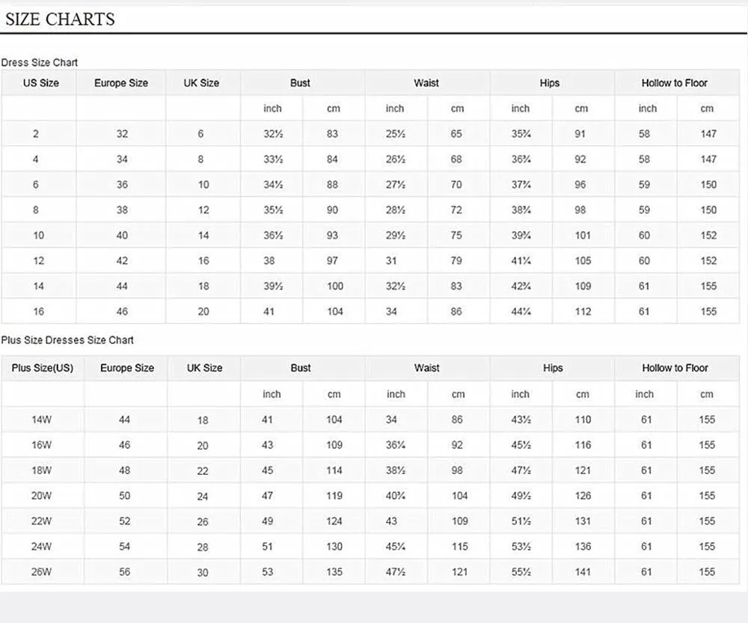Click the Europe Size header in dress chart
Screen dimensions: 748x623
pyautogui.click(x=121, y=83)
